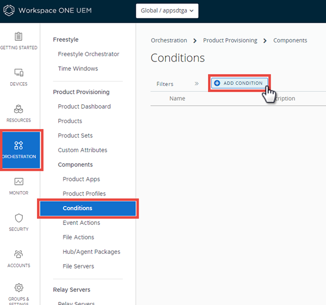This screenshot has width=326, height=305.
Task: Open Freestyle Orchestrator menu item
Action: (x=89, y=54)
